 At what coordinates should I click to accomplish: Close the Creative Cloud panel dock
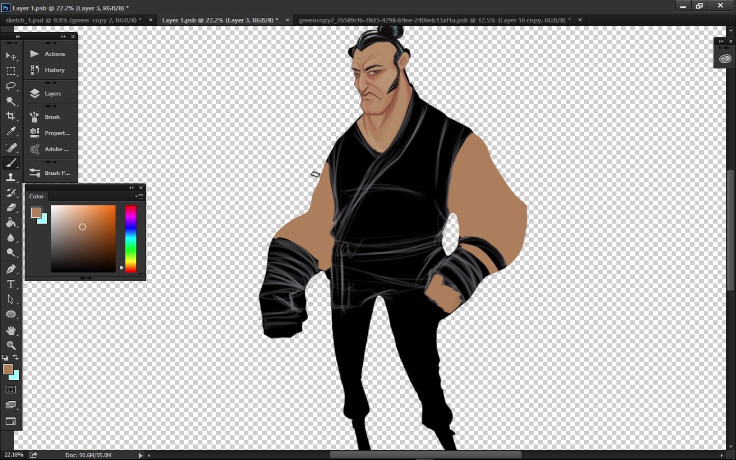[731, 41]
